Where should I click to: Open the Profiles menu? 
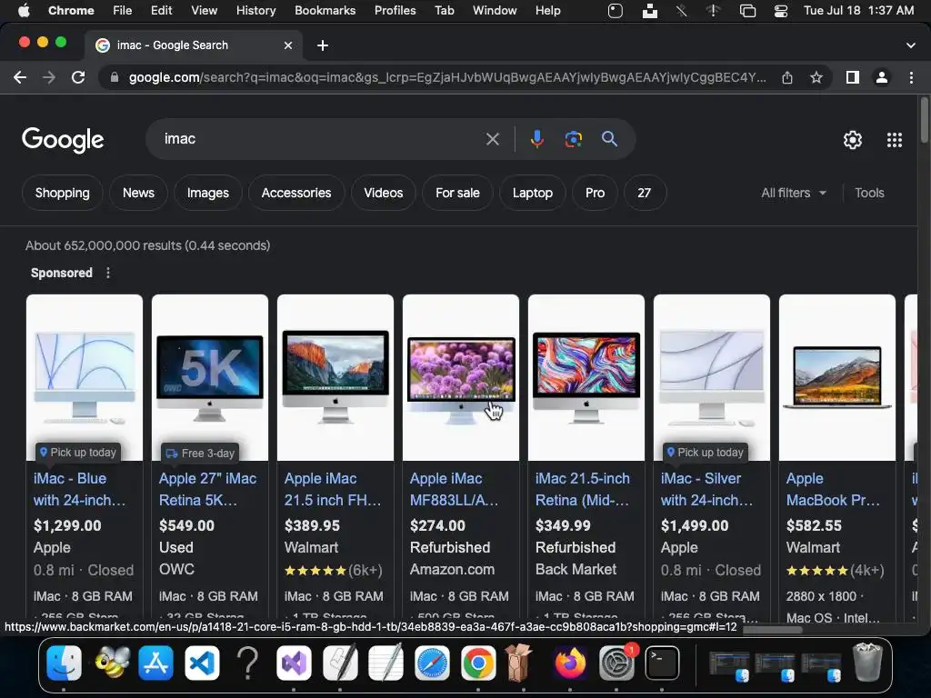point(395,11)
